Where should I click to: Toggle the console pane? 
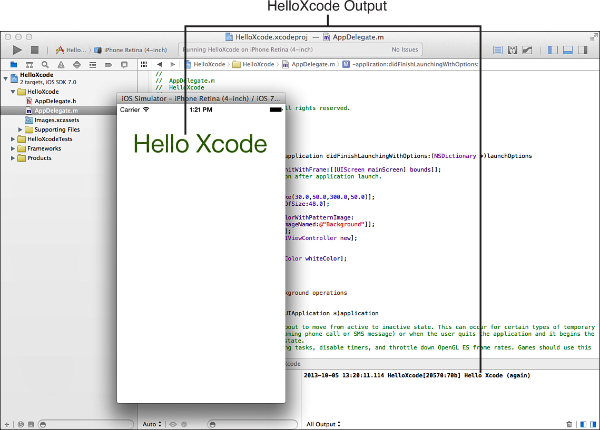[x=593, y=424]
